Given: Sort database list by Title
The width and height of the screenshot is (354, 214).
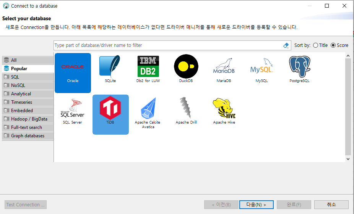Looking at the screenshot, I should [320, 45].
